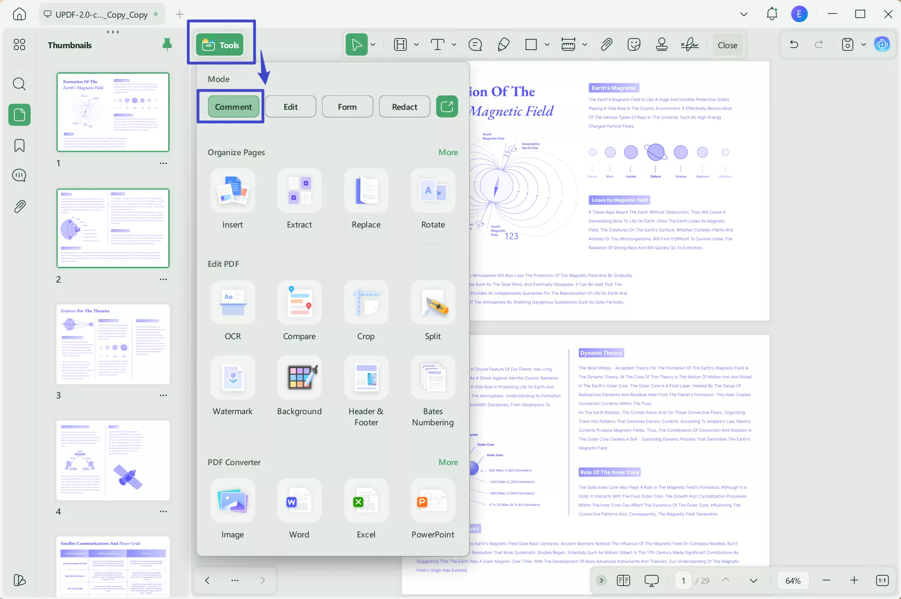Open the highlight tool dropdown
The width and height of the screenshot is (901, 599).
point(416,44)
